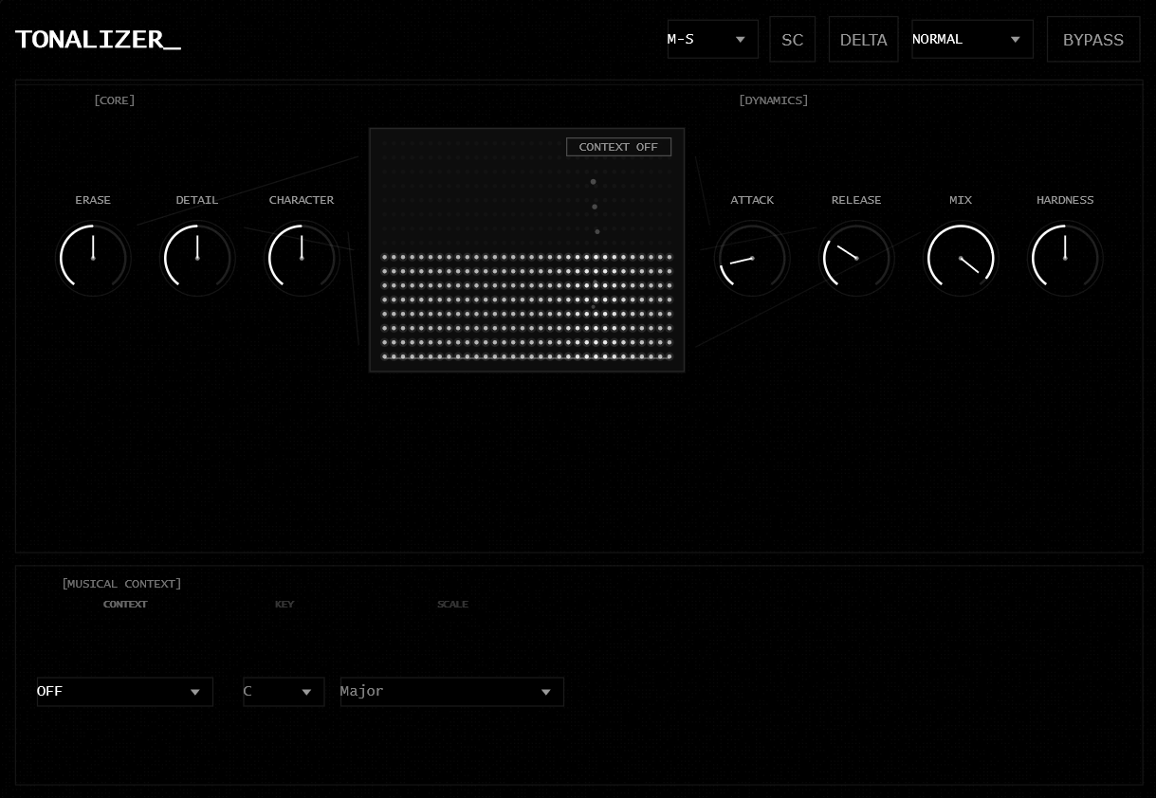Toggle the BYPASS button

coord(1093,40)
